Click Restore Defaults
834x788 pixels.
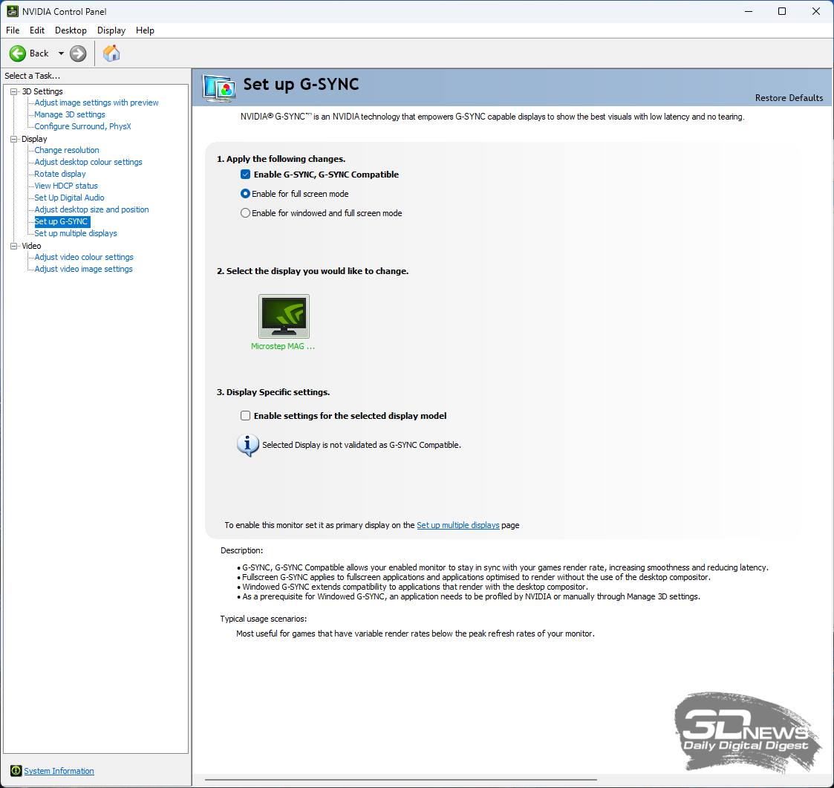pos(789,98)
